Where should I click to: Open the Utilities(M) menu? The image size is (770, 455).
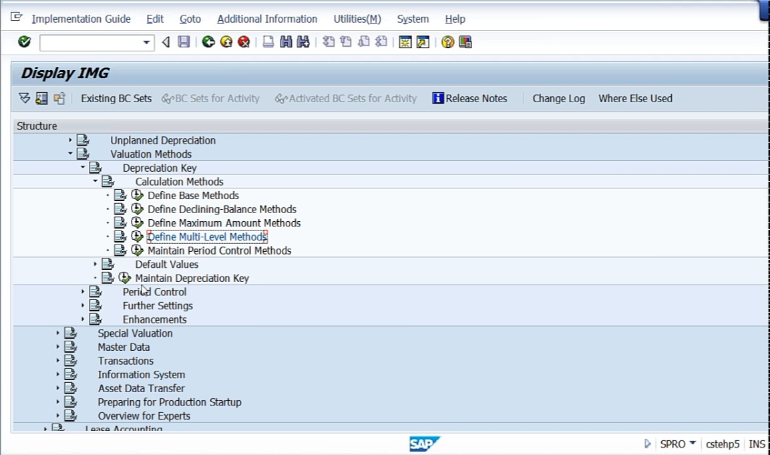click(x=357, y=19)
